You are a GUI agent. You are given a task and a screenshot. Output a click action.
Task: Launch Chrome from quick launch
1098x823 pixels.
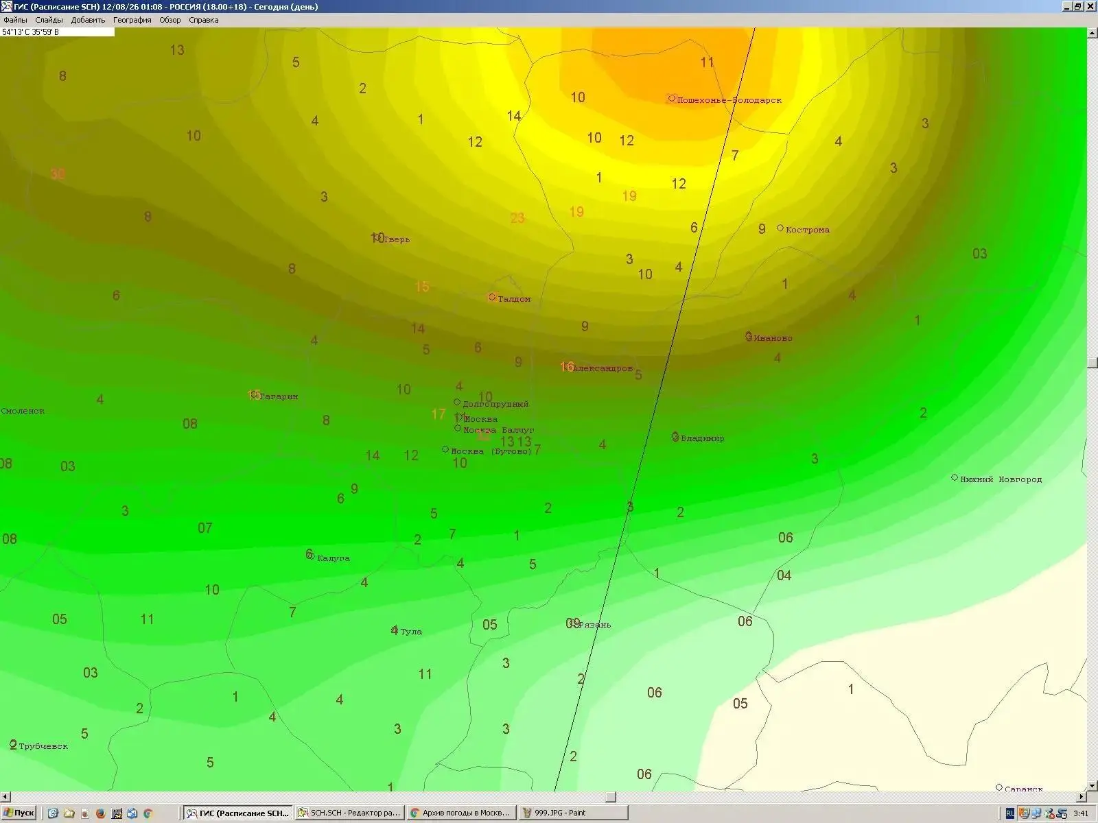pyautogui.click(x=148, y=813)
